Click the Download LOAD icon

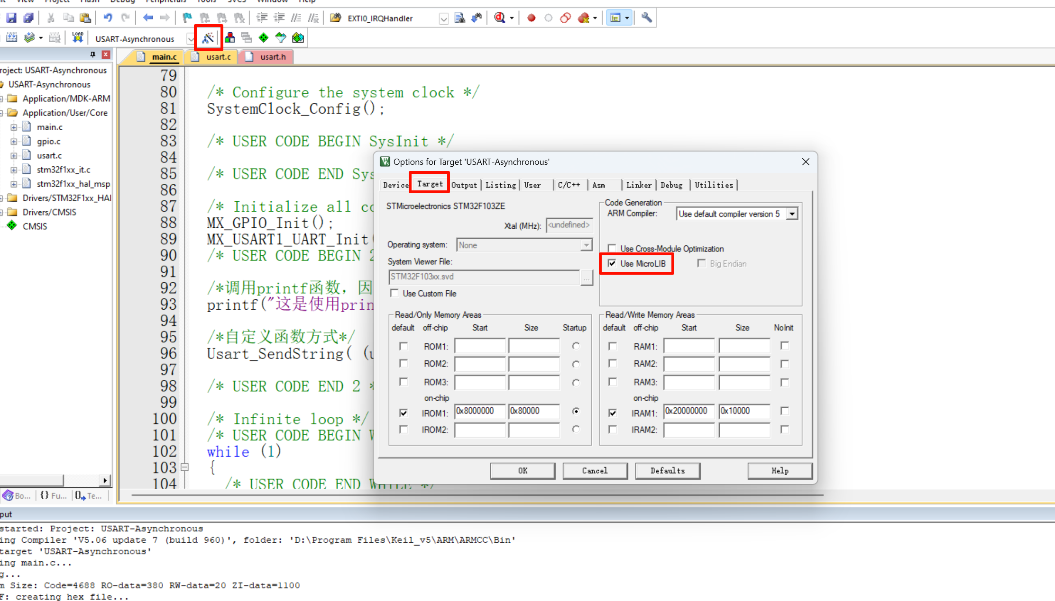pos(77,37)
